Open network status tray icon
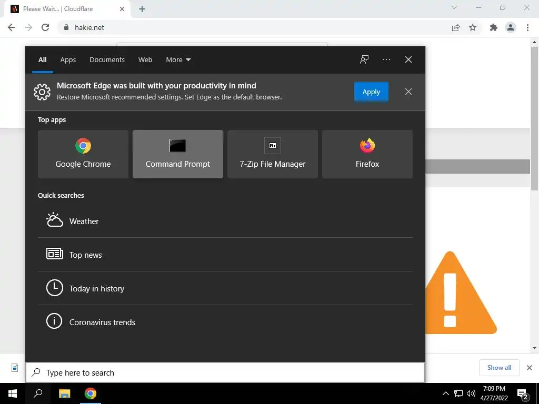 [x=458, y=393]
